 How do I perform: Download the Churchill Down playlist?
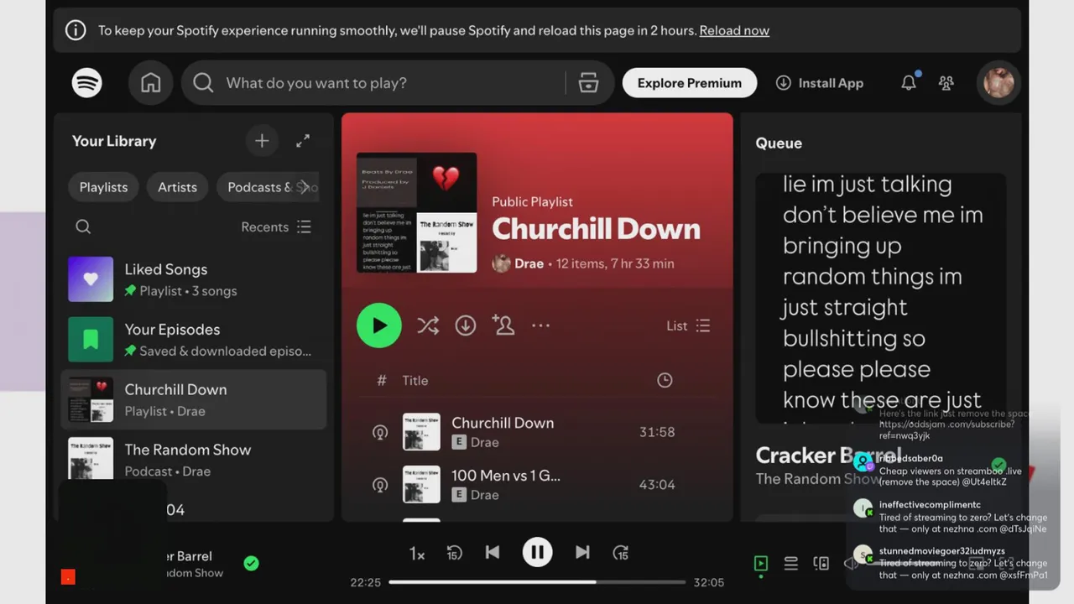(x=466, y=325)
